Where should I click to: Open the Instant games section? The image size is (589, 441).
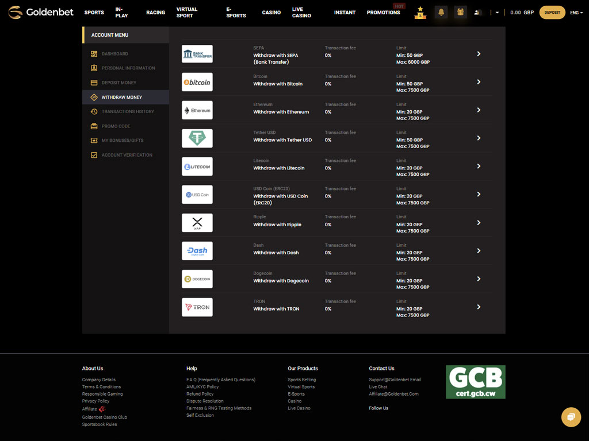[x=345, y=13]
